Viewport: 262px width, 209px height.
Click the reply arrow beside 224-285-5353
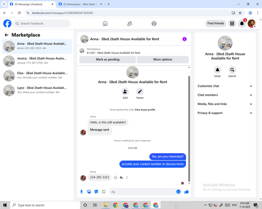coord(121,178)
